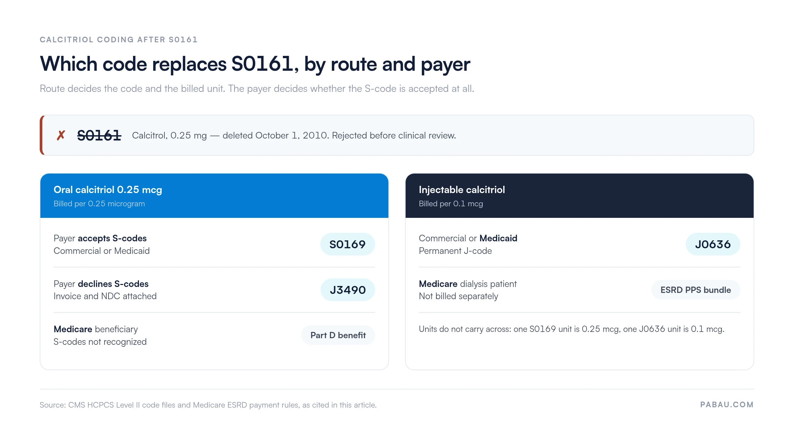Image resolution: width=794 pixels, height=441 pixels.
Task: Click the deleted October 1, 2010 notice text
Action: (x=294, y=136)
